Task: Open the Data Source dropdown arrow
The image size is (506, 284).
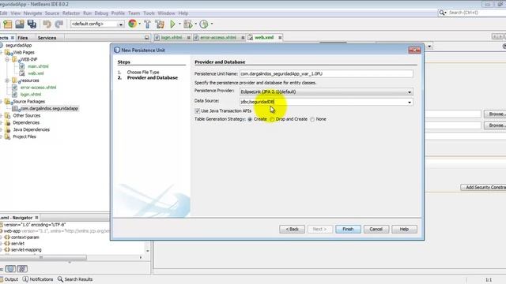Action: tap(410, 102)
